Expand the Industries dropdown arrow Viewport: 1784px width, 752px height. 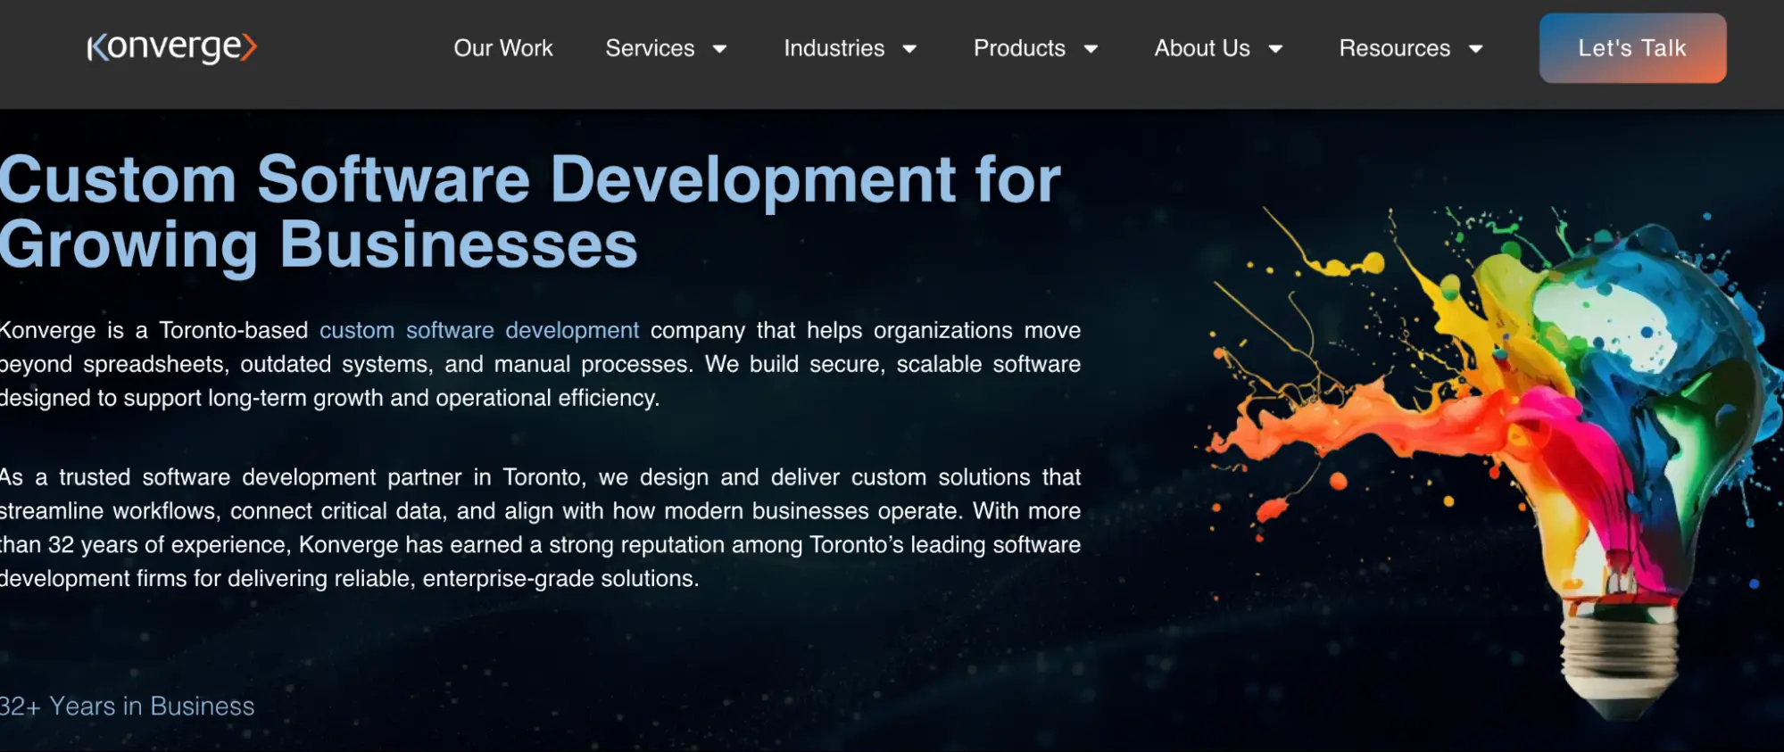pos(909,49)
